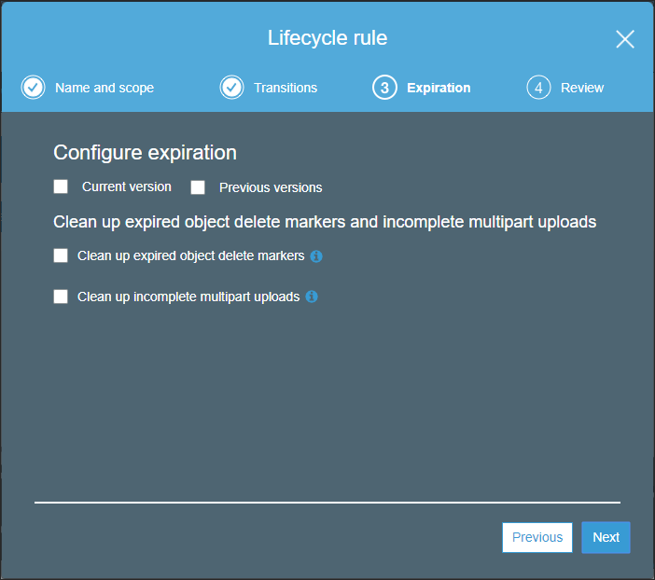Screen dimensions: 655x580
Task: Select the Expiration step label
Action: [439, 88]
